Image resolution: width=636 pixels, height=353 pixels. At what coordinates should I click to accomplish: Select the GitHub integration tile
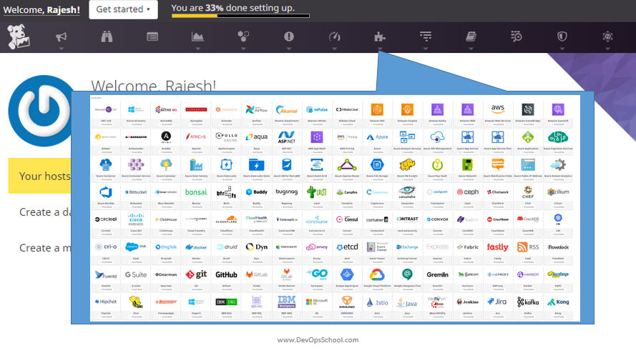point(226,276)
